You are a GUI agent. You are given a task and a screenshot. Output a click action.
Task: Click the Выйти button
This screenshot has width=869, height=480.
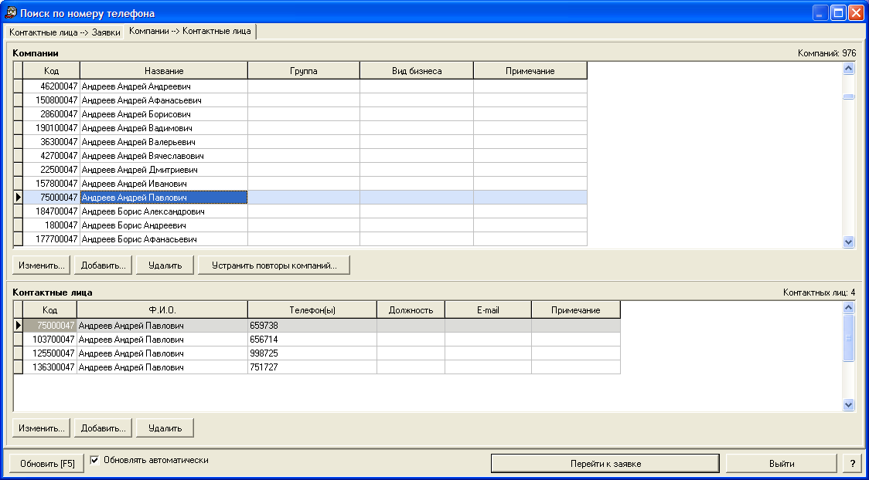tap(782, 464)
